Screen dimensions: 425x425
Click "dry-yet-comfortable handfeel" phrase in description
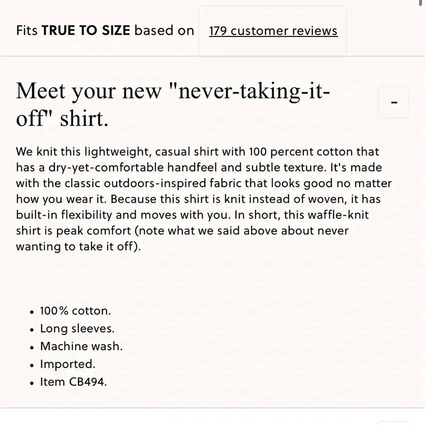[x=133, y=167]
